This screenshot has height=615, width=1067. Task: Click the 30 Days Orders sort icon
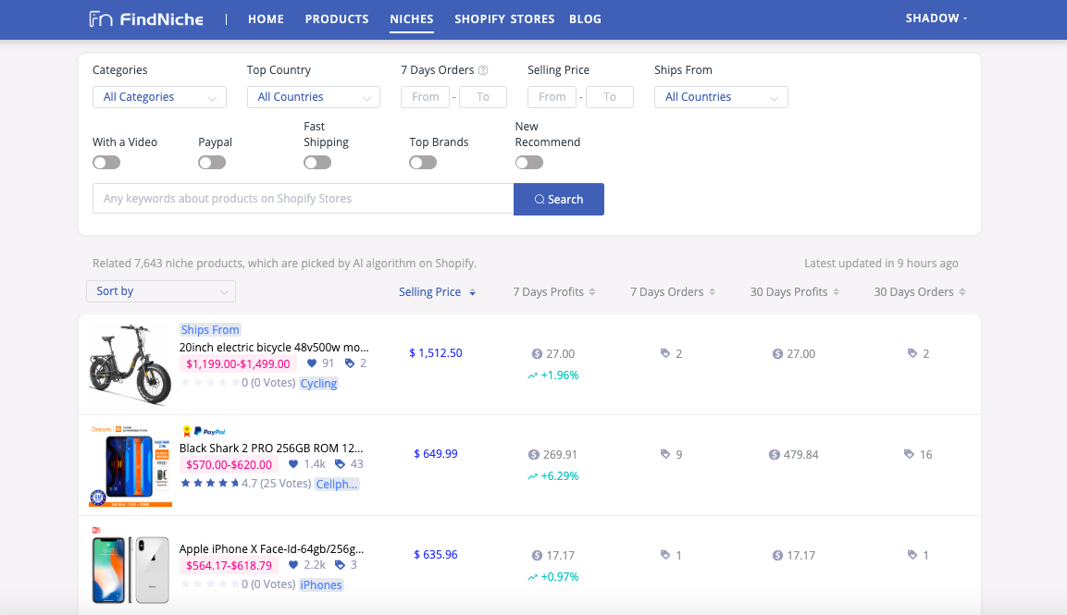pos(962,292)
